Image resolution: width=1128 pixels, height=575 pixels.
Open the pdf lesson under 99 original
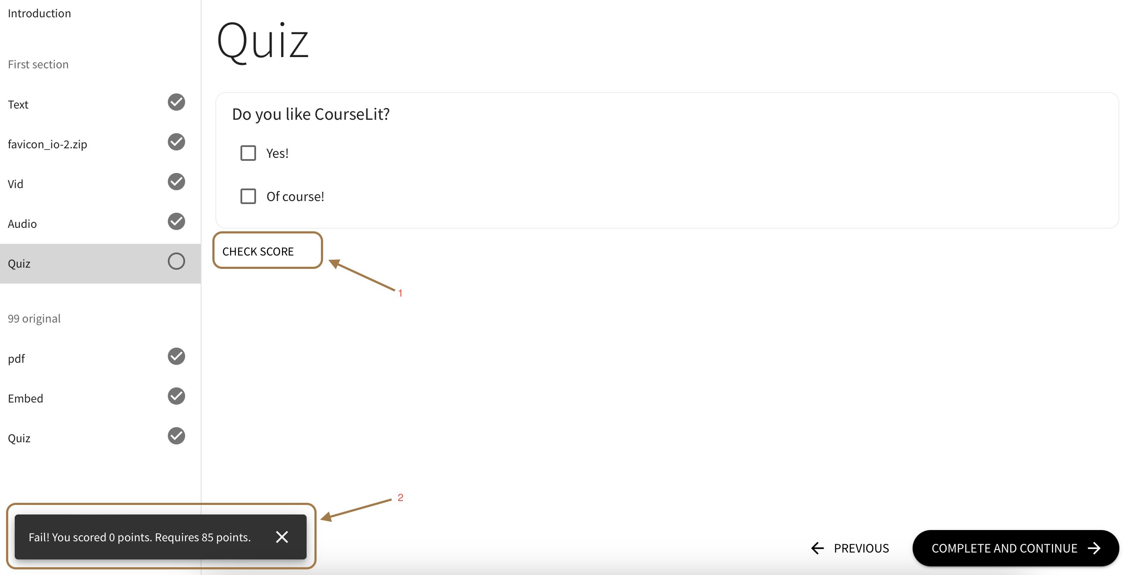(16, 359)
